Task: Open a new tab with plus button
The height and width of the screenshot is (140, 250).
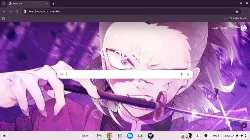Action: click(x=53, y=4)
